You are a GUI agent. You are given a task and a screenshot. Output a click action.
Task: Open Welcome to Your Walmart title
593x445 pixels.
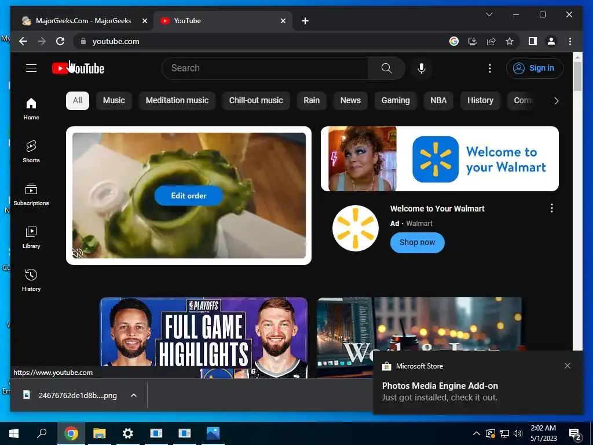click(437, 209)
